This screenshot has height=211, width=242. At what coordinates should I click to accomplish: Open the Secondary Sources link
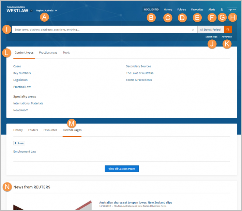[138, 66]
